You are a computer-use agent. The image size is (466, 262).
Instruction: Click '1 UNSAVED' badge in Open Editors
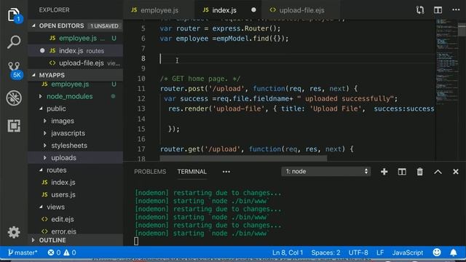104,26
